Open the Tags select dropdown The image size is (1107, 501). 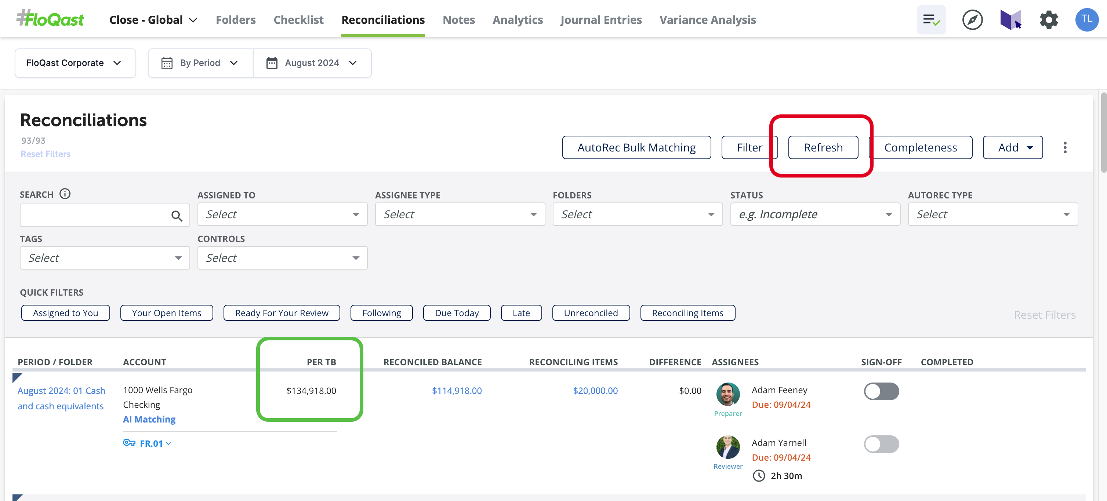(x=105, y=257)
